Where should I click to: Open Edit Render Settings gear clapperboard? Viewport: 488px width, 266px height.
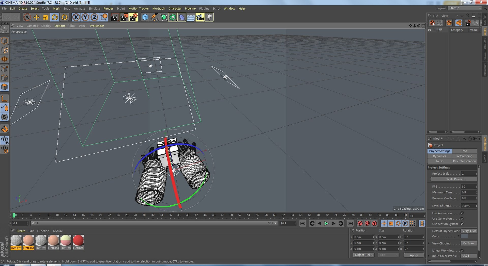133,17
